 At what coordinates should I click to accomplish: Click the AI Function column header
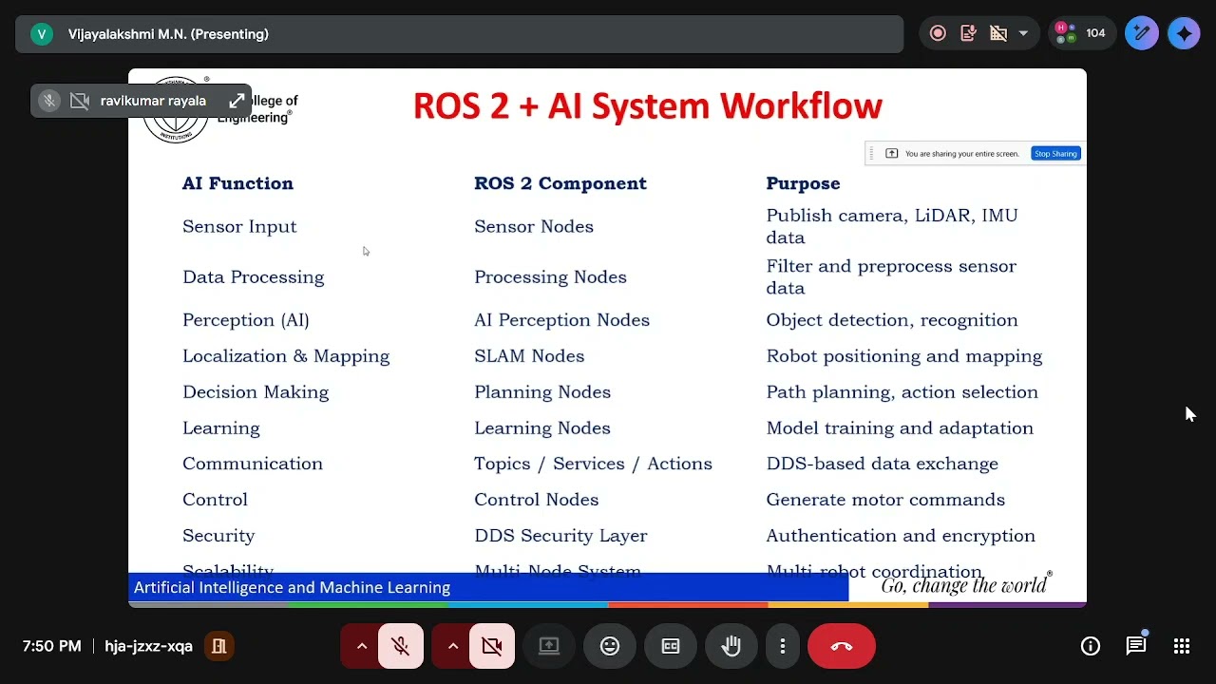point(237,183)
